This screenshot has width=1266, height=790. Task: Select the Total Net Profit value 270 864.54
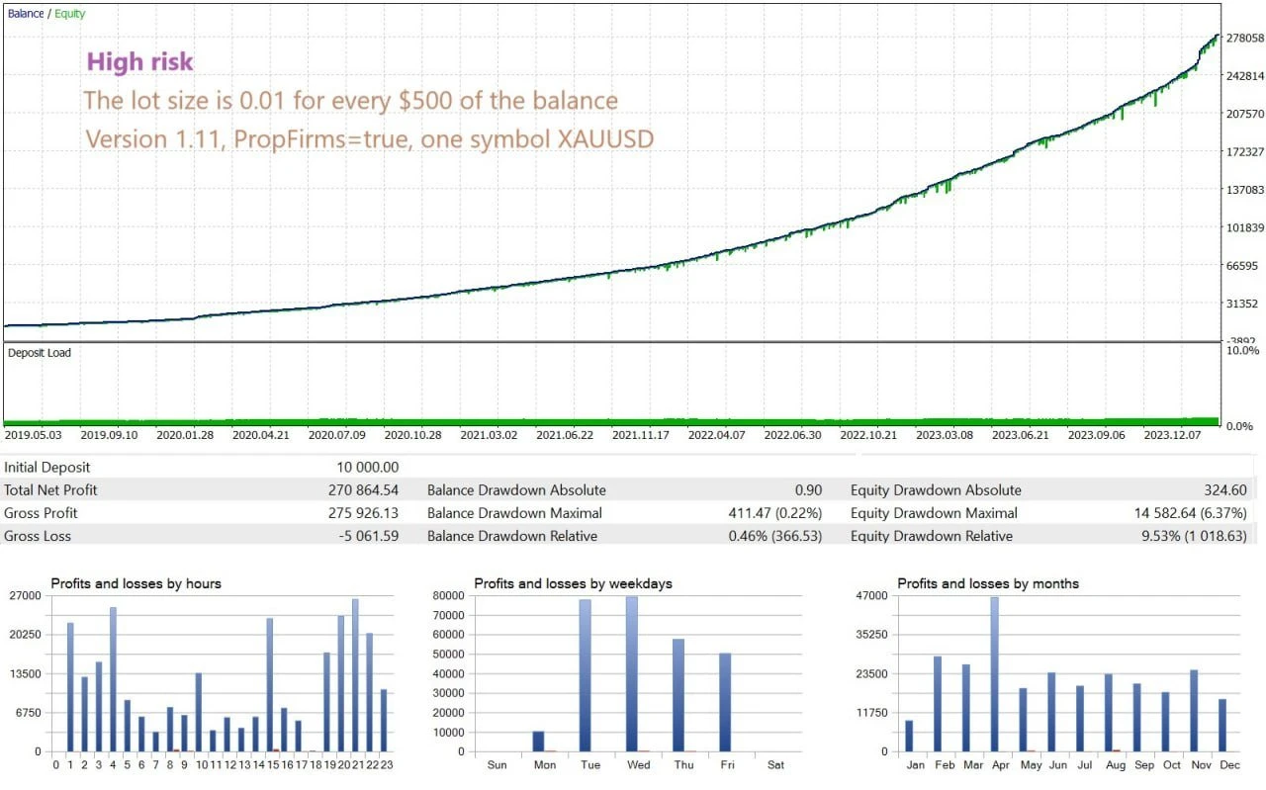tap(363, 490)
